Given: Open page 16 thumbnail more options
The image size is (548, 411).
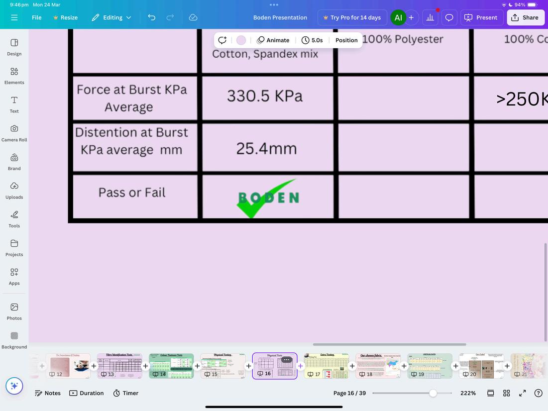Looking at the screenshot, I should (x=287, y=360).
